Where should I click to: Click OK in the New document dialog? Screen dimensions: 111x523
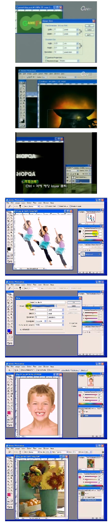(74, 302)
